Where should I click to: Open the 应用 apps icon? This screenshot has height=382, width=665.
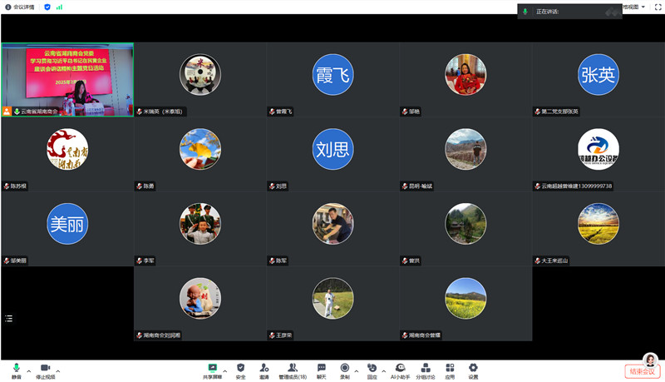[x=450, y=370]
